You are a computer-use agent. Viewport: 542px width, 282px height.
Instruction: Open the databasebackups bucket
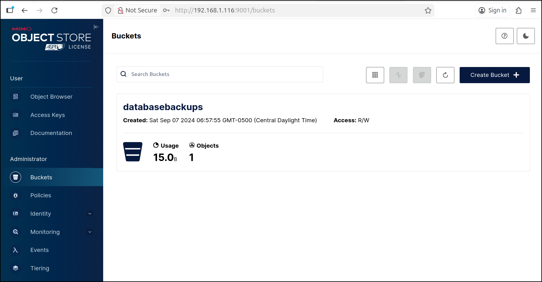[163, 107]
